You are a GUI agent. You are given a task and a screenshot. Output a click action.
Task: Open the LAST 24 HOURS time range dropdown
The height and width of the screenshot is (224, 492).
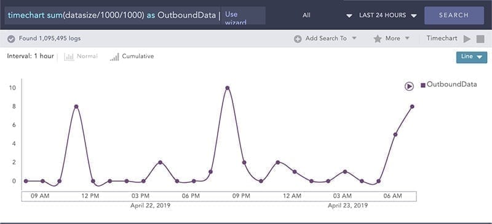[388, 15]
